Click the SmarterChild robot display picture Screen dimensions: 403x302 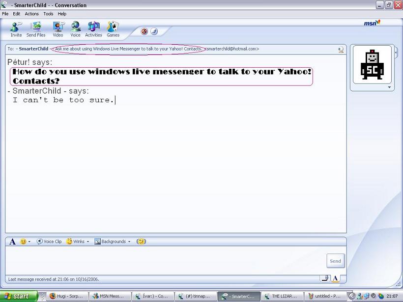(x=372, y=64)
